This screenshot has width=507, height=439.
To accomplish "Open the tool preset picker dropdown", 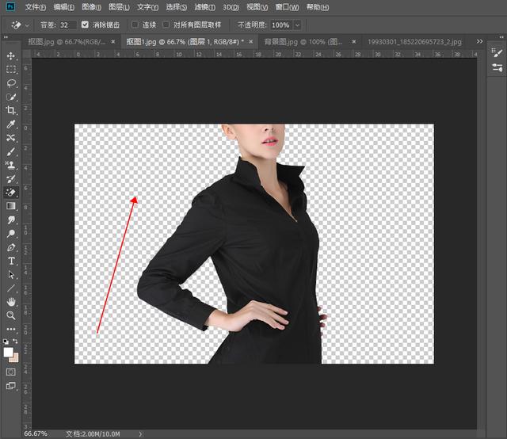I will [x=28, y=25].
